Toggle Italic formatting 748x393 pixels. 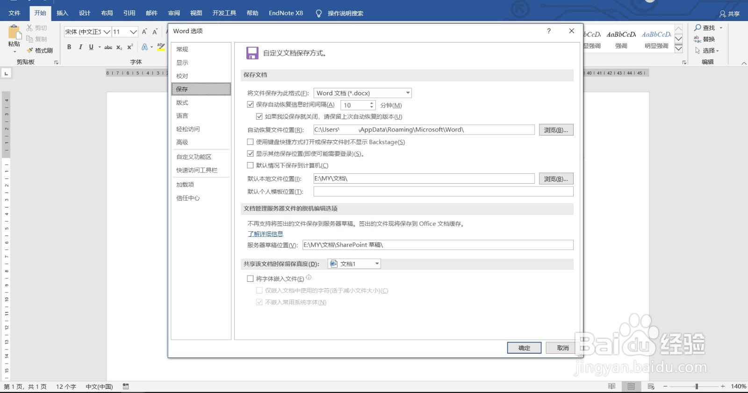pyautogui.click(x=80, y=47)
